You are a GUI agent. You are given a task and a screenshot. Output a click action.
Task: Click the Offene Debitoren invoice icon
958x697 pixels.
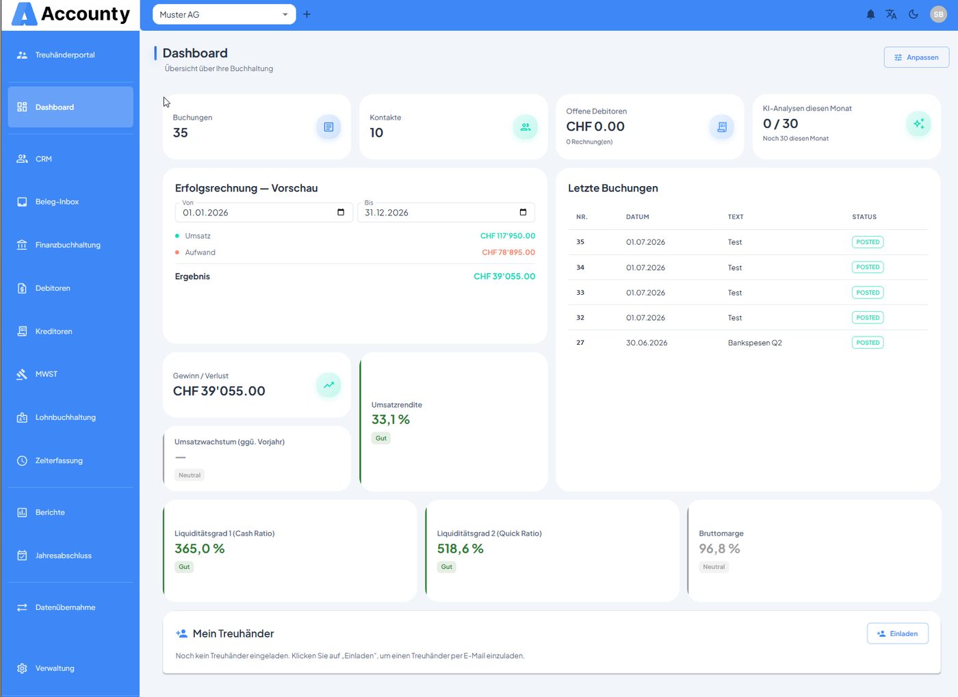(x=722, y=127)
